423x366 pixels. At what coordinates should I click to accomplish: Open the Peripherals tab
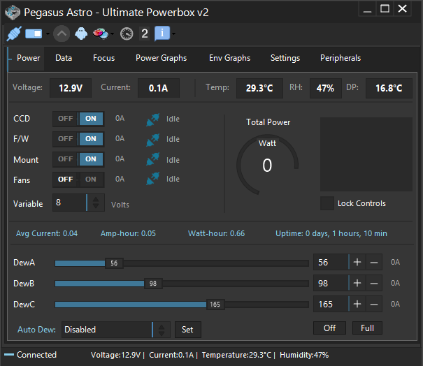point(340,58)
